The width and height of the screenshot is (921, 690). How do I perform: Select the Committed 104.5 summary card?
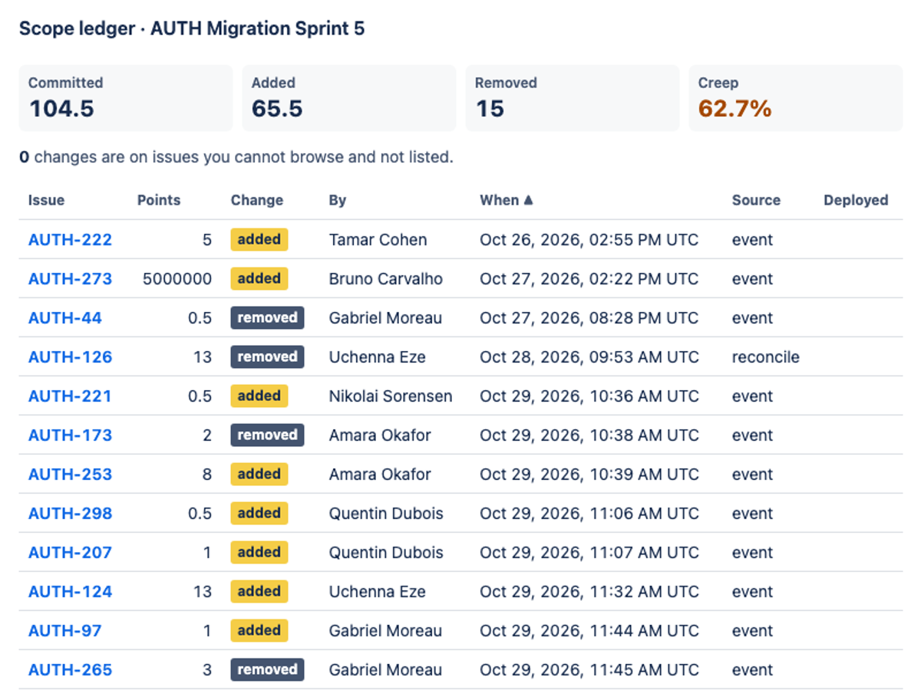[x=126, y=97]
